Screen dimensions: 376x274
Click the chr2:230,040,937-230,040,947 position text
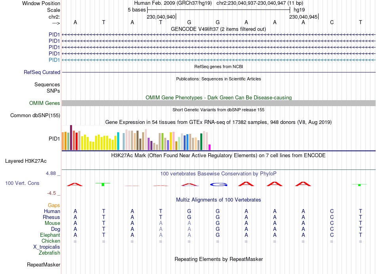[260, 3]
